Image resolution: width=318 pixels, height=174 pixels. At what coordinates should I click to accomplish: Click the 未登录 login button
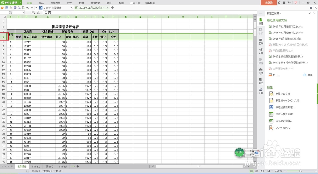[269, 3]
